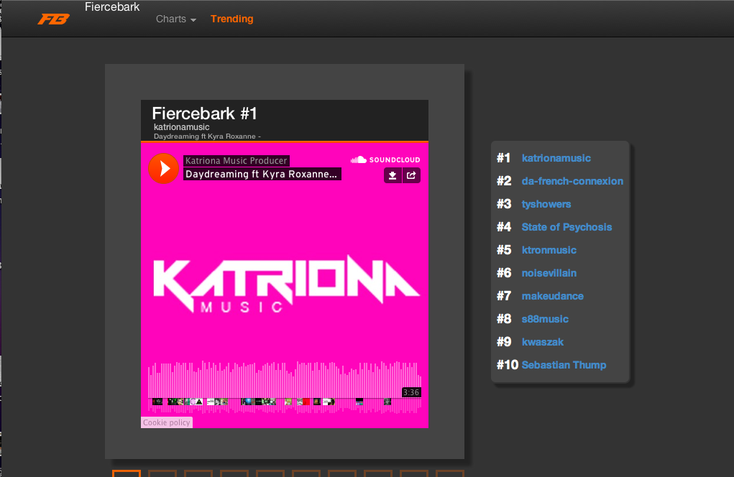This screenshot has width=734, height=477.
Task: Select katrionamusic ranked #1
Action: click(556, 158)
